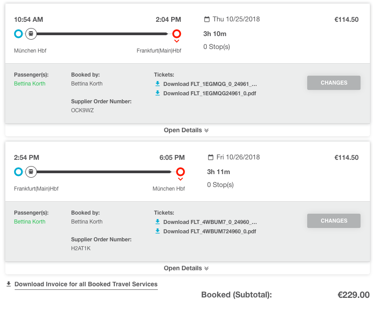Open passenger Bettina Korth on the first trip
The width and height of the screenshot is (377, 313).
point(30,84)
